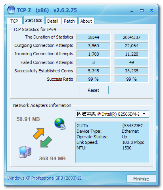This screenshot has width=163, height=190.
Task: Click the Device Type value Ethernet
Action: coord(130,131)
